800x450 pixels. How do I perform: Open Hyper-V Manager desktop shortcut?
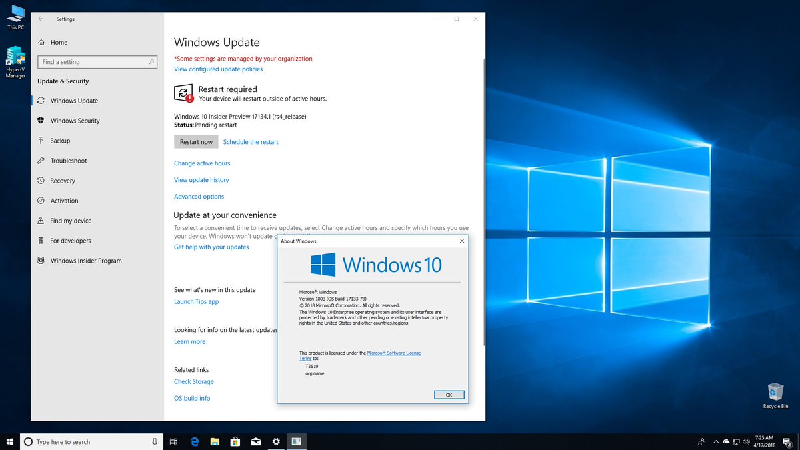tap(15, 63)
